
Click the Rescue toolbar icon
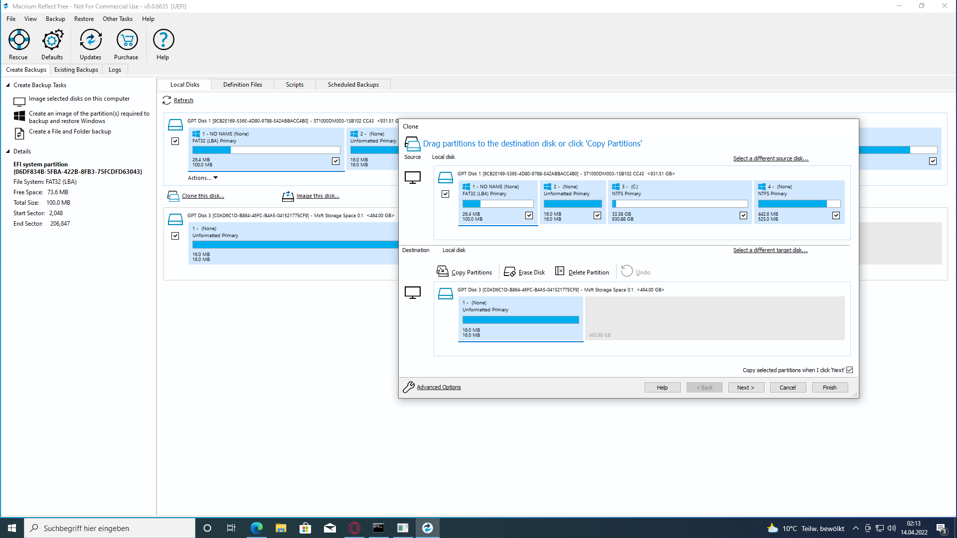[x=19, y=40]
